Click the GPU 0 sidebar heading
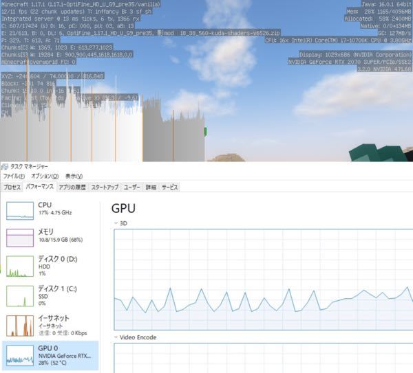 [48, 348]
